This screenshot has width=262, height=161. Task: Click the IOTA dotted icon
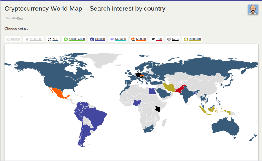[x=169, y=39]
